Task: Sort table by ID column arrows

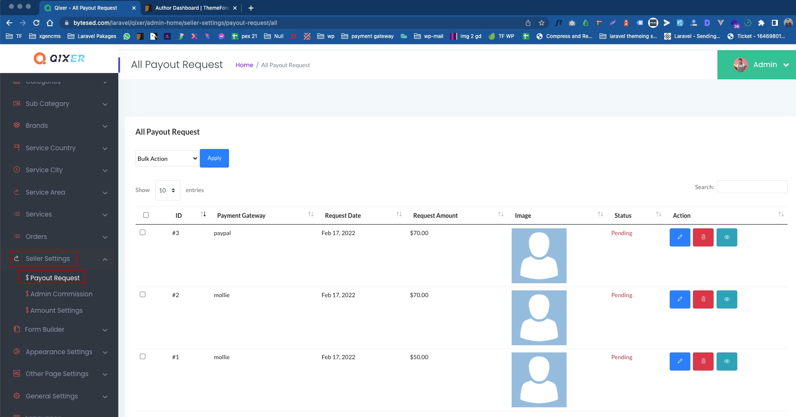Action: (203, 214)
